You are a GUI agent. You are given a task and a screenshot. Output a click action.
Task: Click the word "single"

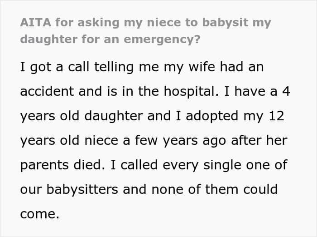[222, 165]
